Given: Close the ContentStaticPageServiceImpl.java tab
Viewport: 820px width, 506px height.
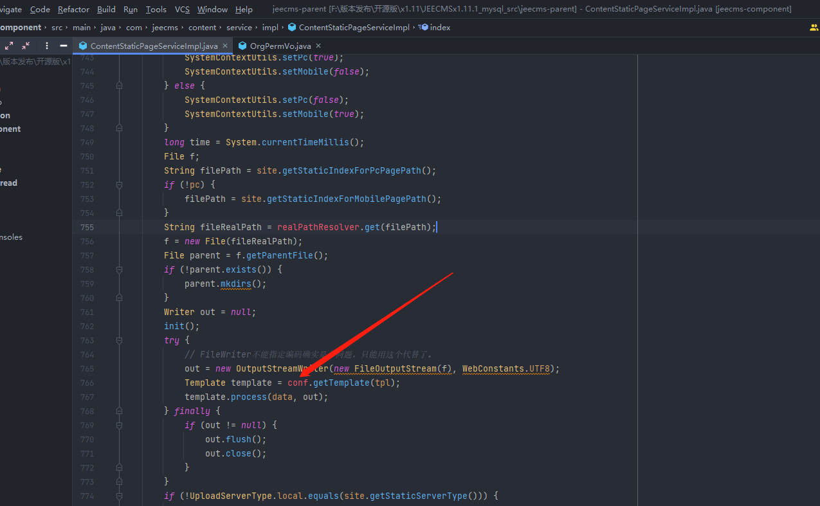Looking at the screenshot, I should 225,46.
